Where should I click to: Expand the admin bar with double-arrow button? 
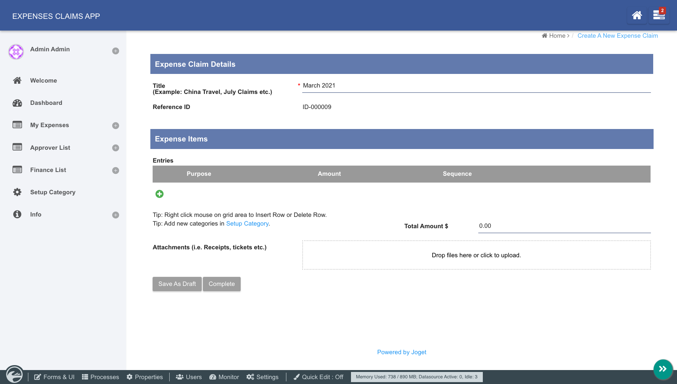click(663, 369)
